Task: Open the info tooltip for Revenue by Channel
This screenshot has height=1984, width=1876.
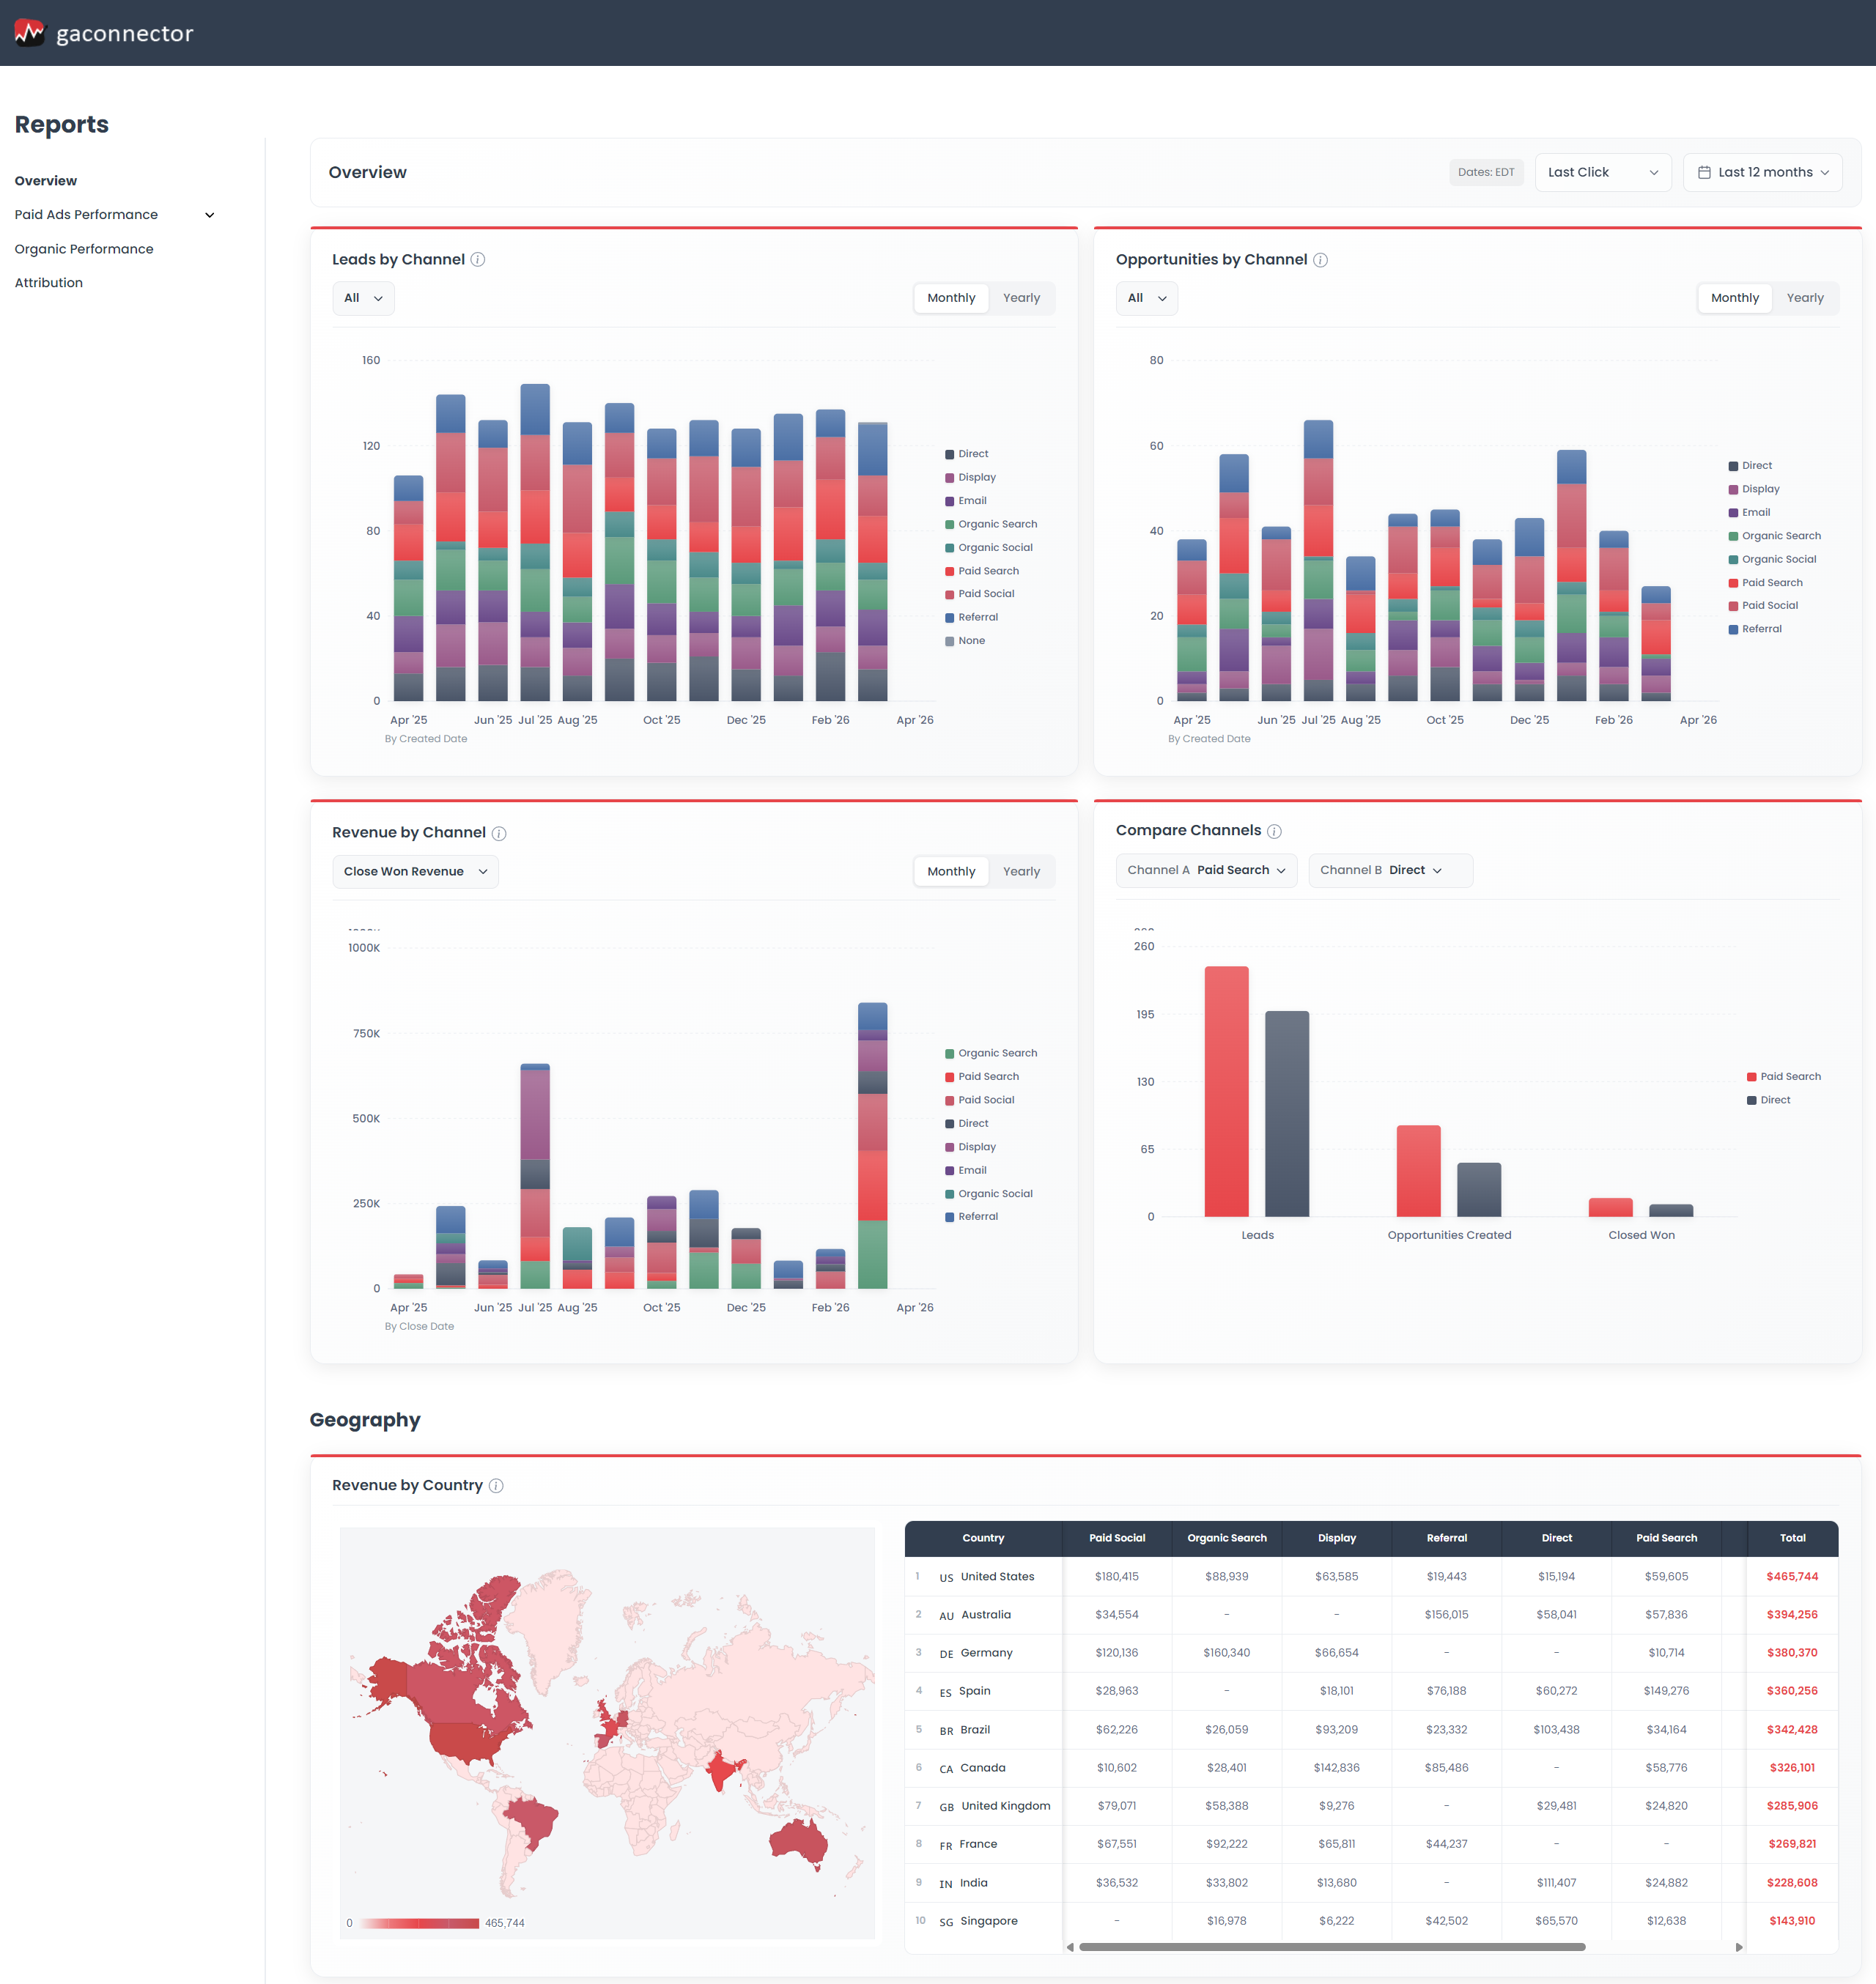Action: (x=500, y=832)
